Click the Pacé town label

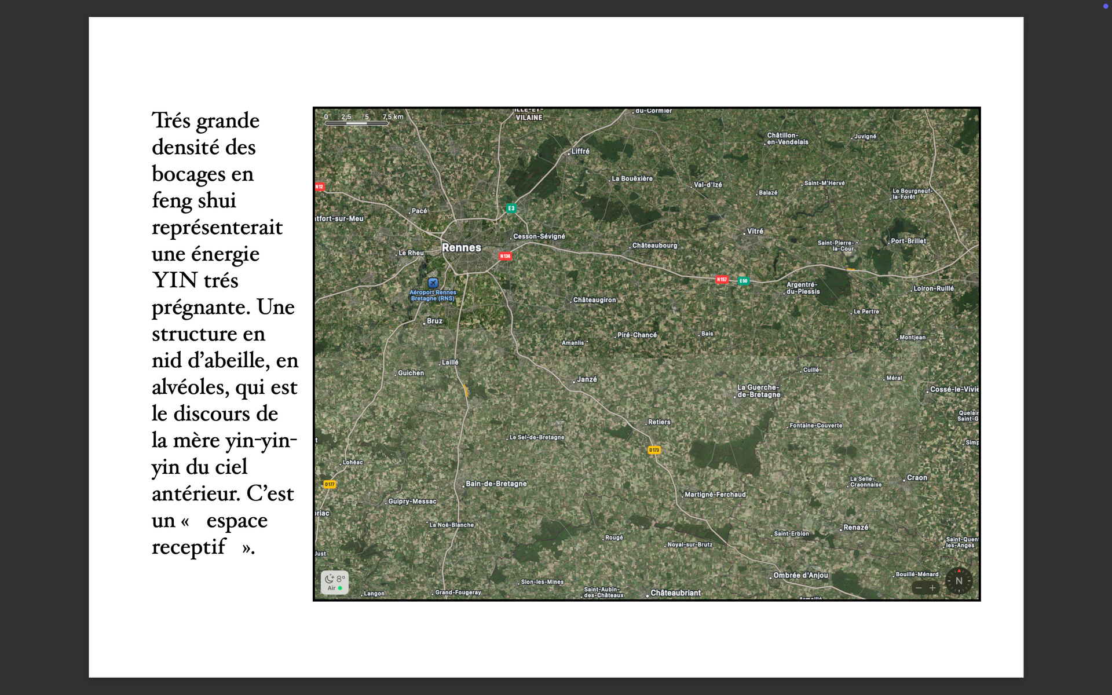tap(419, 211)
